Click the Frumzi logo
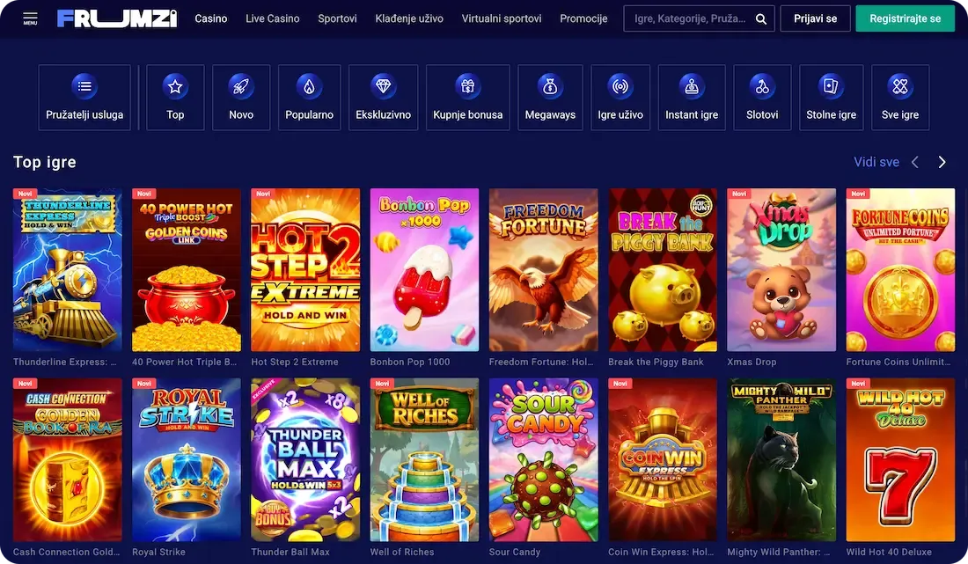968x564 pixels. click(117, 18)
